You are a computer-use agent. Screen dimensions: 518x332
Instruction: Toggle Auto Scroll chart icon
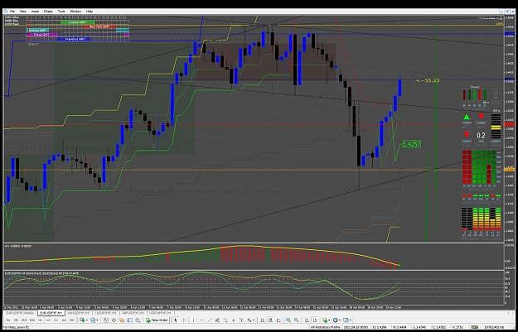point(307,320)
